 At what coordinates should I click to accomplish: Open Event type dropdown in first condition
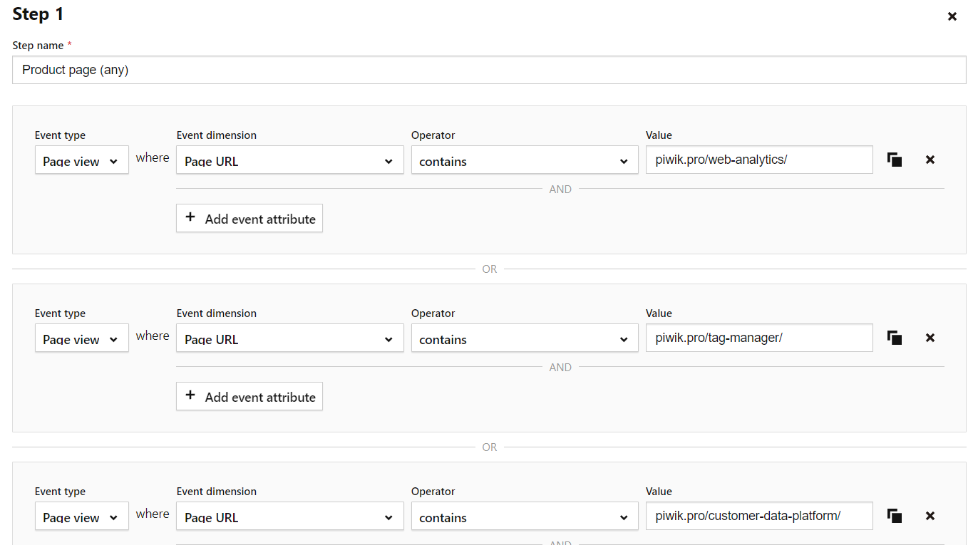[81, 160]
